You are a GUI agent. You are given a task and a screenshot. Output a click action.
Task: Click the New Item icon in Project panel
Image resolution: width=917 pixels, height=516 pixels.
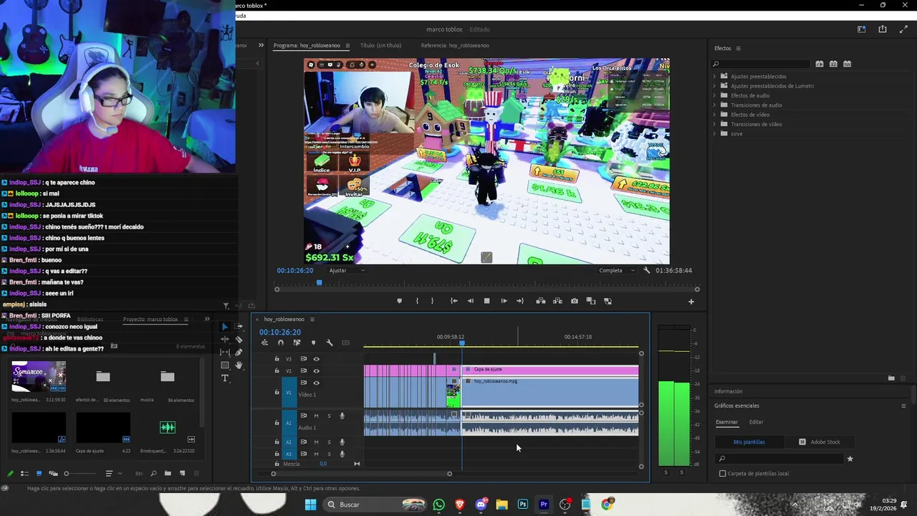(x=182, y=473)
